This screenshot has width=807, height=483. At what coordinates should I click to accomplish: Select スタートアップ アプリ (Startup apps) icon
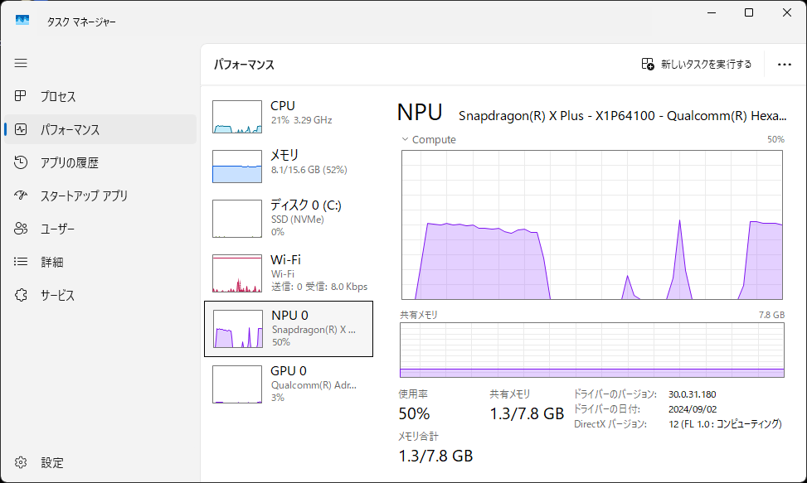[22, 196]
